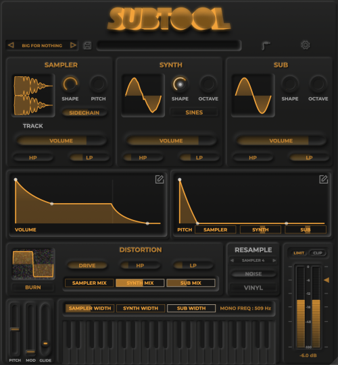
Task: Open the settings gear icon
Action: [x=306, y=45]
